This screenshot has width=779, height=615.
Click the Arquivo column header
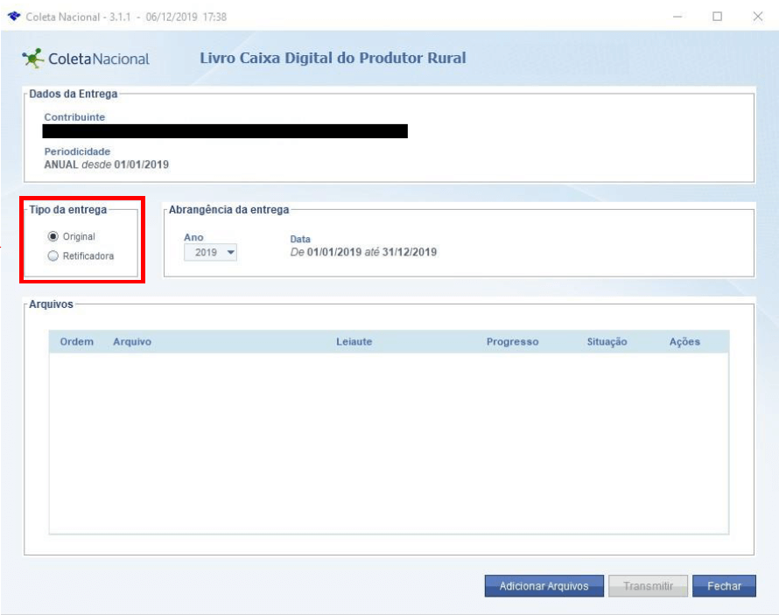pyautogui.click(x=132, y=341)
